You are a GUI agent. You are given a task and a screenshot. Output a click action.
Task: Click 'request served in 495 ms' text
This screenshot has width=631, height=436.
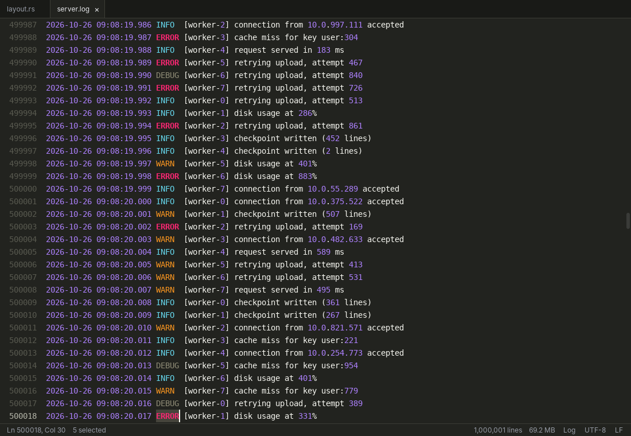pyautogui.click(x=289, y=290)
